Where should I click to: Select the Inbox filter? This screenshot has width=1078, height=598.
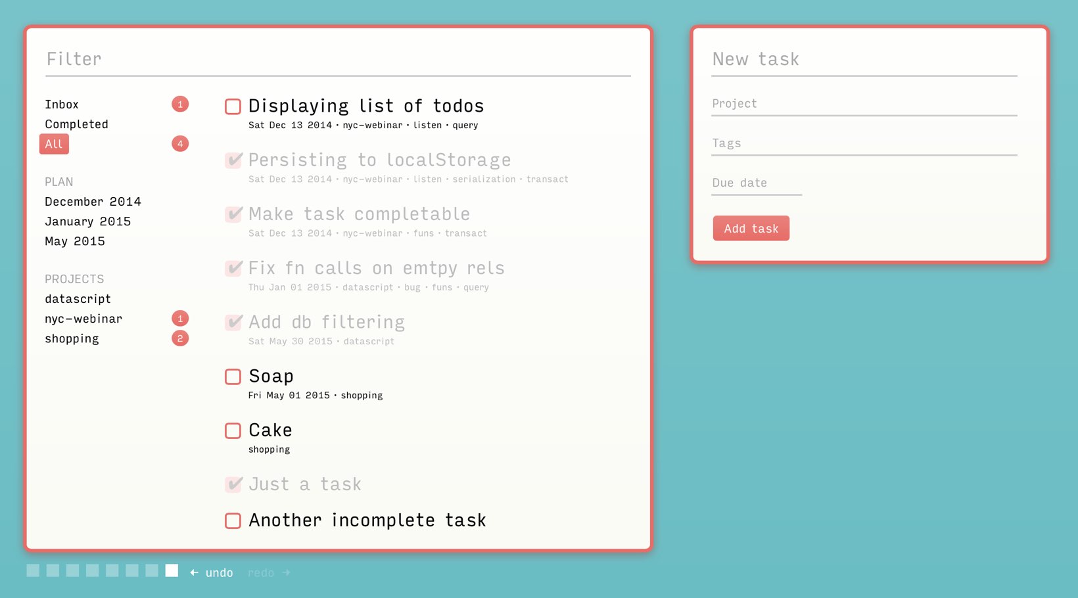(61, 104)
